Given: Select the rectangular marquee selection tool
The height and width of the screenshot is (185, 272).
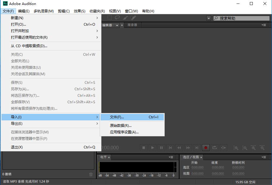Looking at the screenshot, I should 110,18.
